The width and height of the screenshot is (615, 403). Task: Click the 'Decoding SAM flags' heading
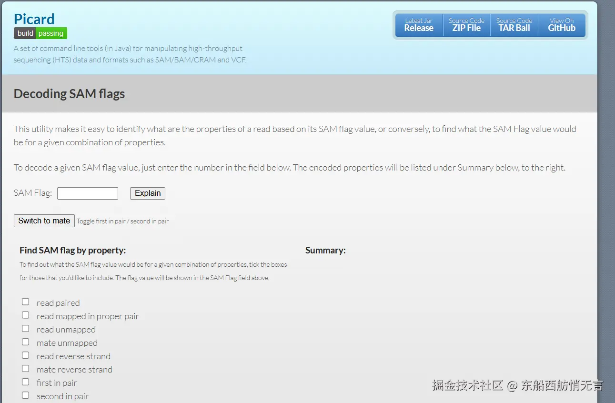pos(69,94)
